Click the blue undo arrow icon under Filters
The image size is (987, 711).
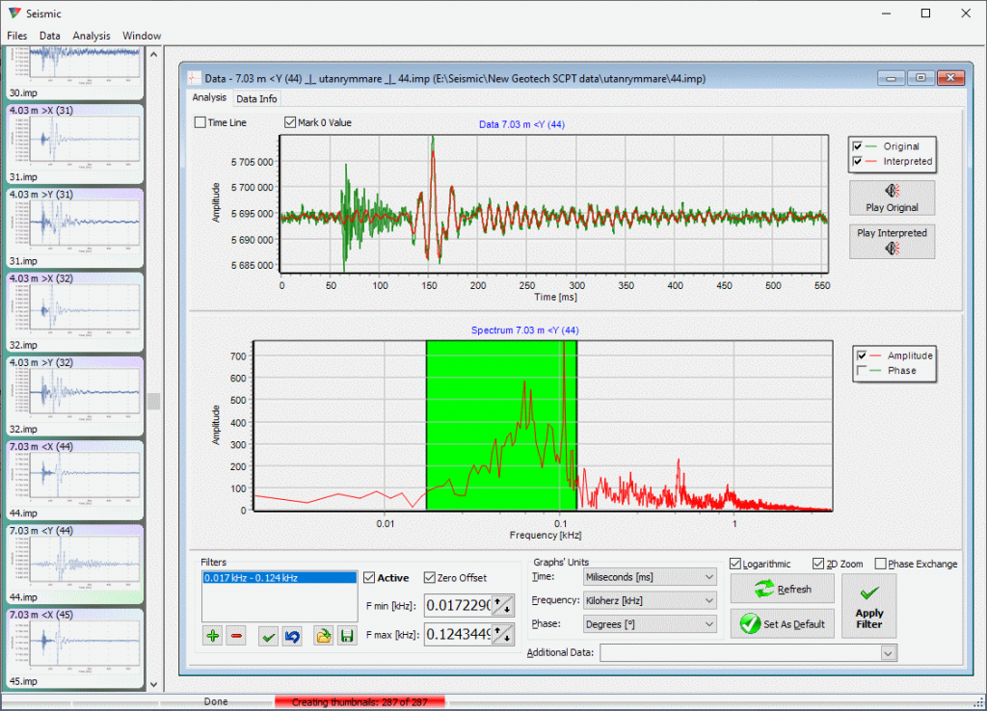(291, 636)
